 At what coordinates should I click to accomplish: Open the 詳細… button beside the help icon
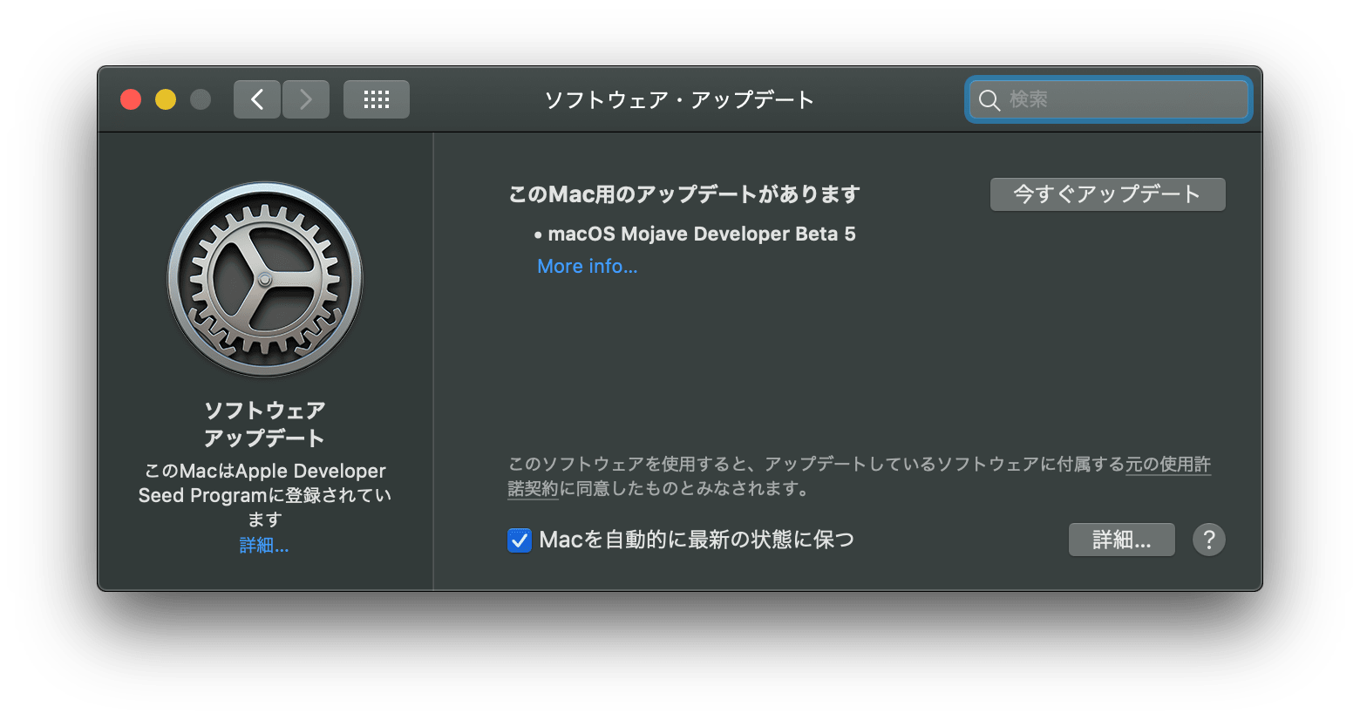coord(1122,540)
